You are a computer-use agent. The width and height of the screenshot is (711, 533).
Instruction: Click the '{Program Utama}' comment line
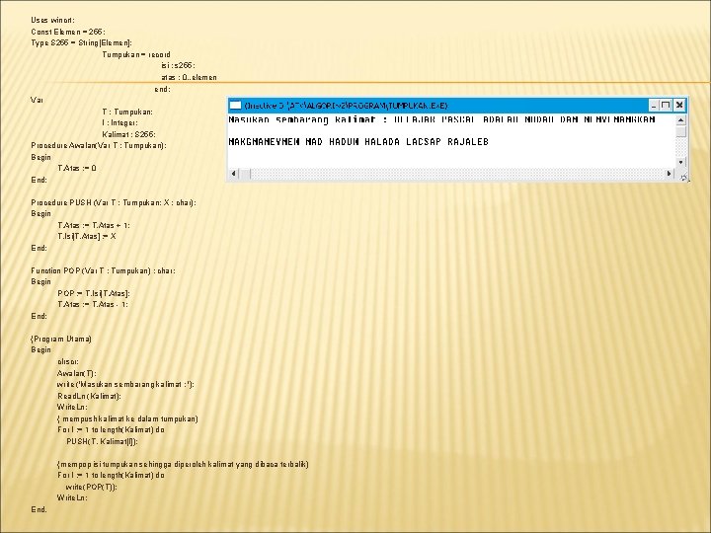pos(61,339)
